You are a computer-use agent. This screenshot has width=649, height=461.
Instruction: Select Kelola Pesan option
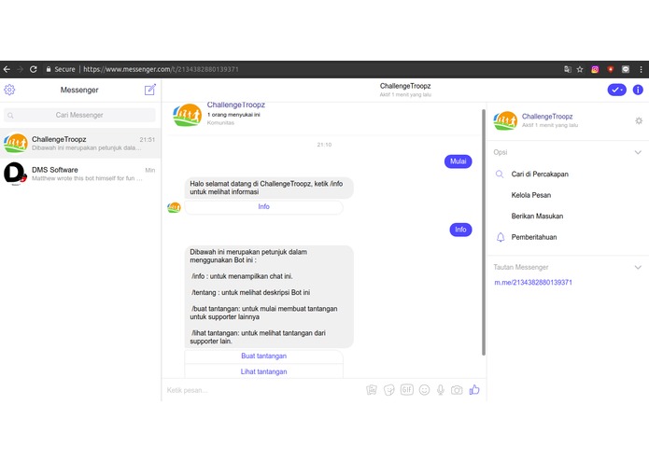click(531, 195)
